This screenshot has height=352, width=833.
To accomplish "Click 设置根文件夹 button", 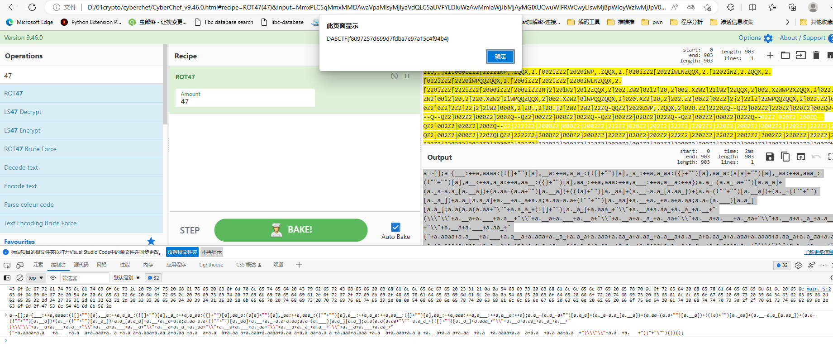I will (x=182, y=252).
